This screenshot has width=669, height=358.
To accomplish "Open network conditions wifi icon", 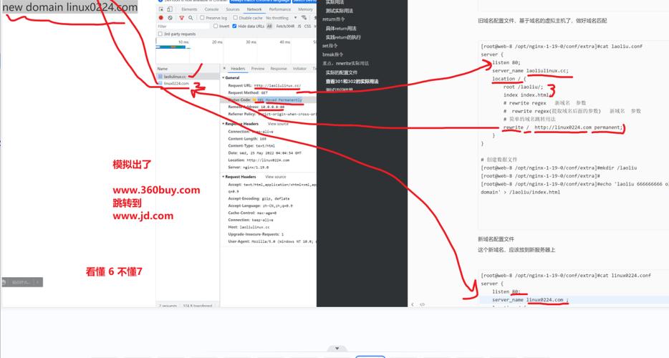I will click(x=304, y=18).
